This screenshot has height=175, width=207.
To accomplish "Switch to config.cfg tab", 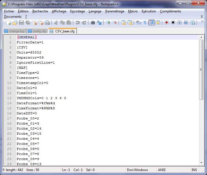I will click(37, 31).
